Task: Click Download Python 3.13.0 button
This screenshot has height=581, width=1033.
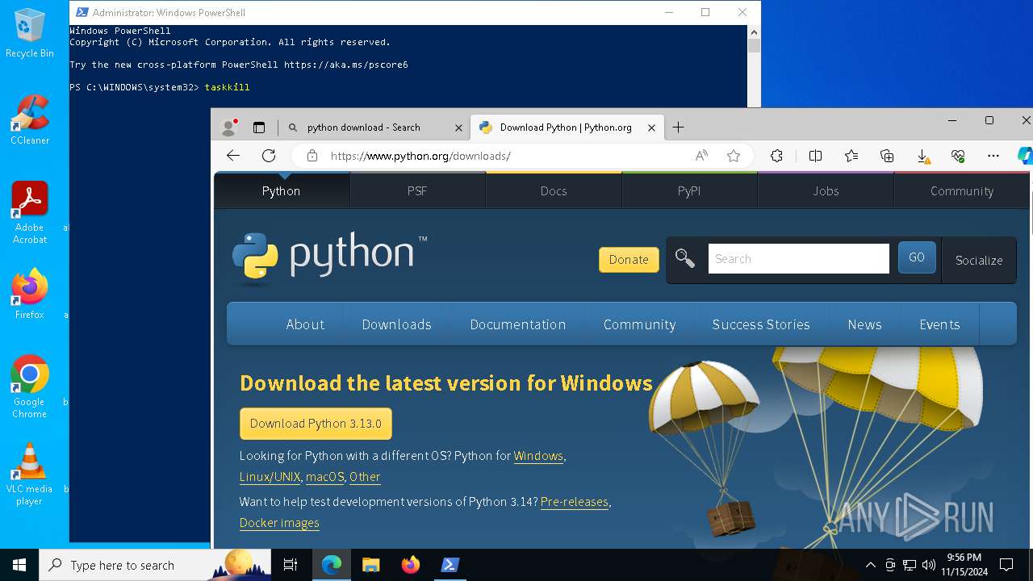Action: (316, 424)
